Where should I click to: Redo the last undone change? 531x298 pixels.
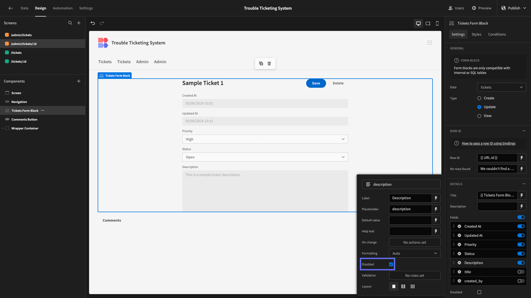[x=102, y=23]
